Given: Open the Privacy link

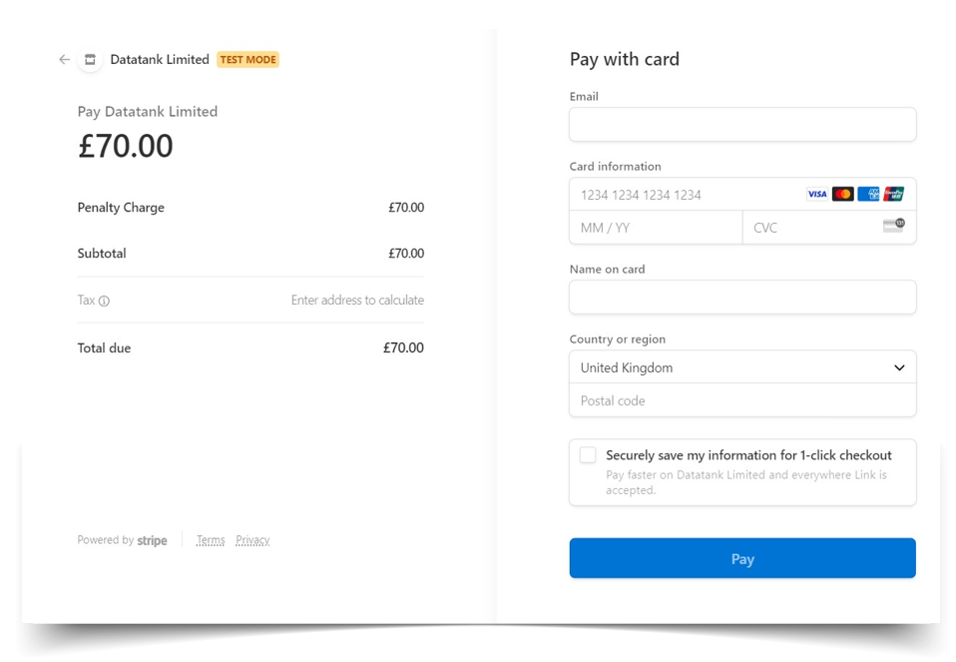Looking at the screenshot, I should click(252, 540).
